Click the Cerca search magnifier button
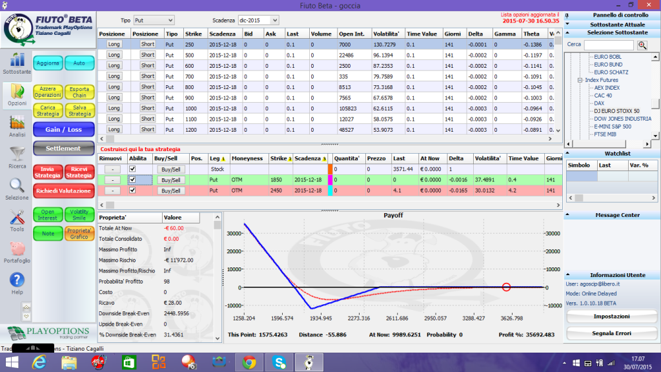The image size is (661, 372). pyautogui.click(x=642, y=45)
